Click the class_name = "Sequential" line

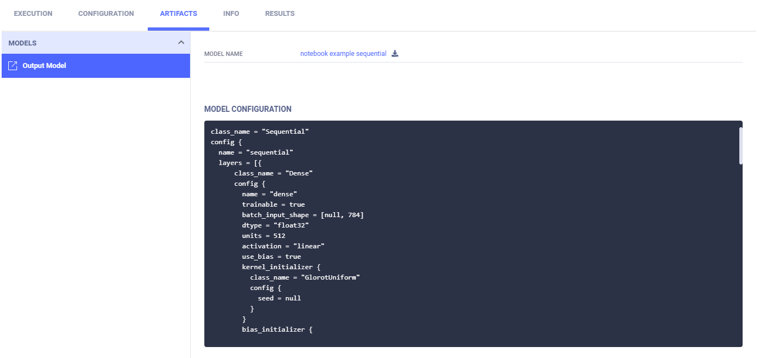pyautogui.click(x=260, y=132)
